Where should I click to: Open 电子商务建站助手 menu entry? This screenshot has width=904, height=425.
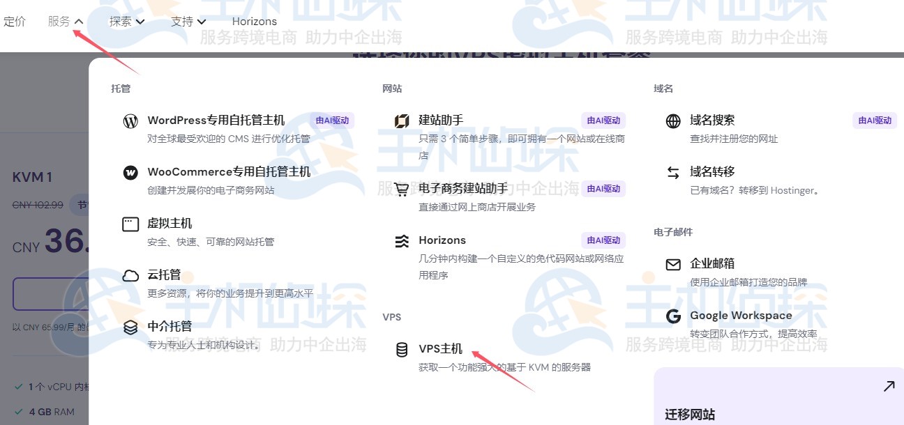463,188
